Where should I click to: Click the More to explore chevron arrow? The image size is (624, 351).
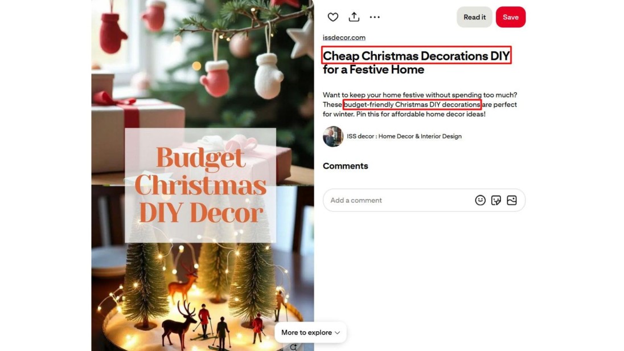click(338, 333)
